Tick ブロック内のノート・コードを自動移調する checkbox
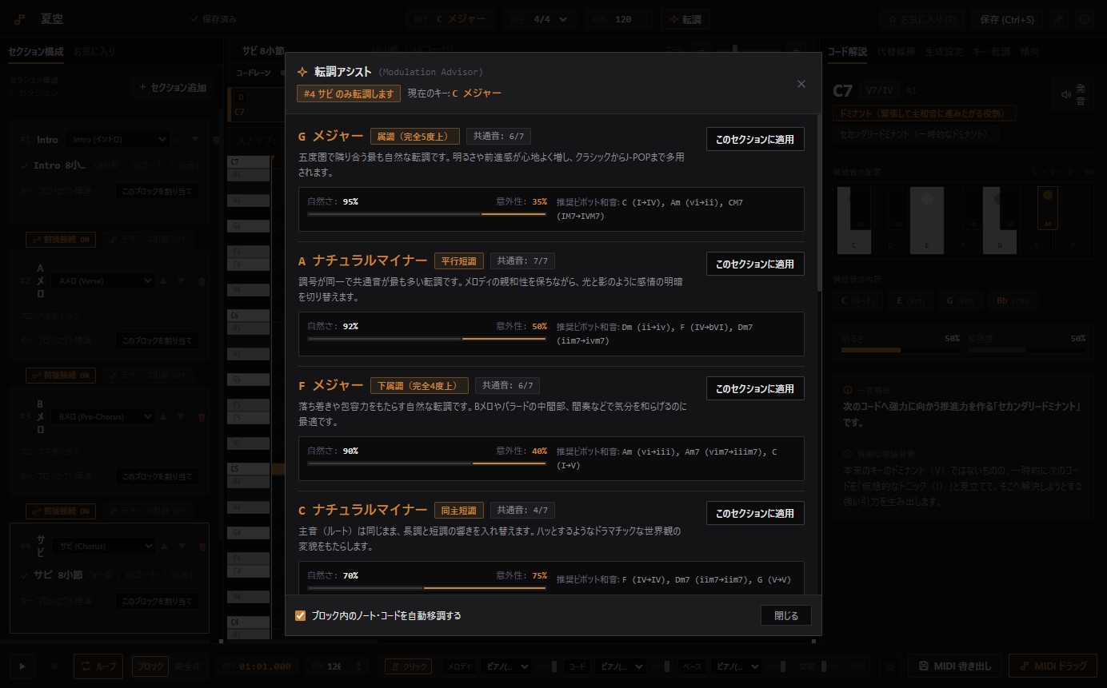The image size is (1107, 688). click(301, 615)
